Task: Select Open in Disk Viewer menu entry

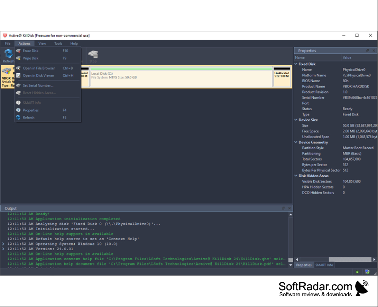Action: coord(48,75)
